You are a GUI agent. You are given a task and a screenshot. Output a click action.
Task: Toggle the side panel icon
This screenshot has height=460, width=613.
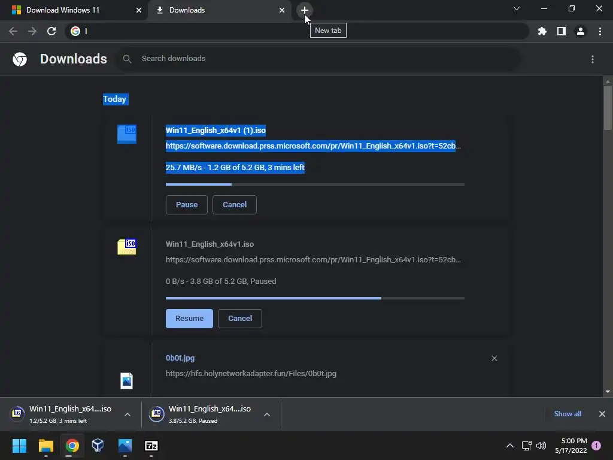(x=562, y=31)
